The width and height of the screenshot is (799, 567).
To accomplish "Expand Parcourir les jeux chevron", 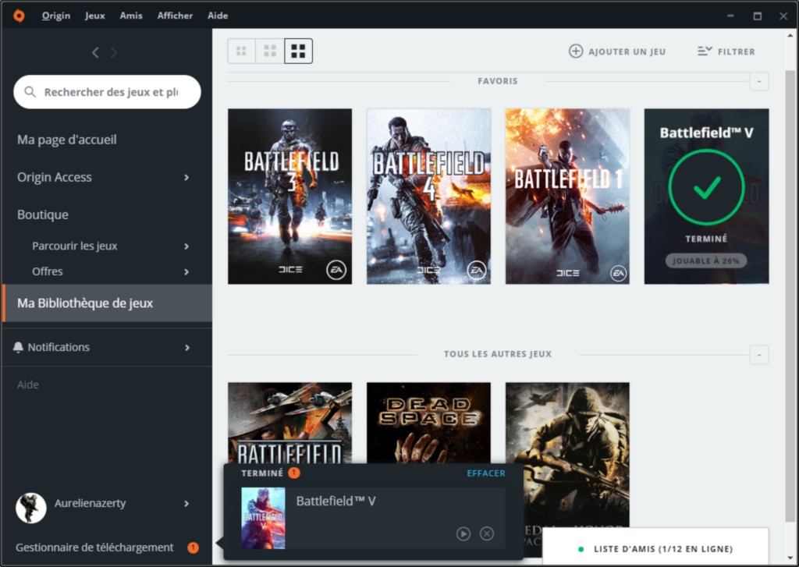I will coord(186,246).
